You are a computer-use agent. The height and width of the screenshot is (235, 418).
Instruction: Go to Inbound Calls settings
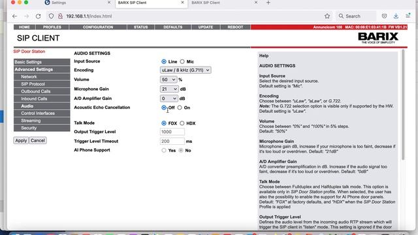point(42,99)
